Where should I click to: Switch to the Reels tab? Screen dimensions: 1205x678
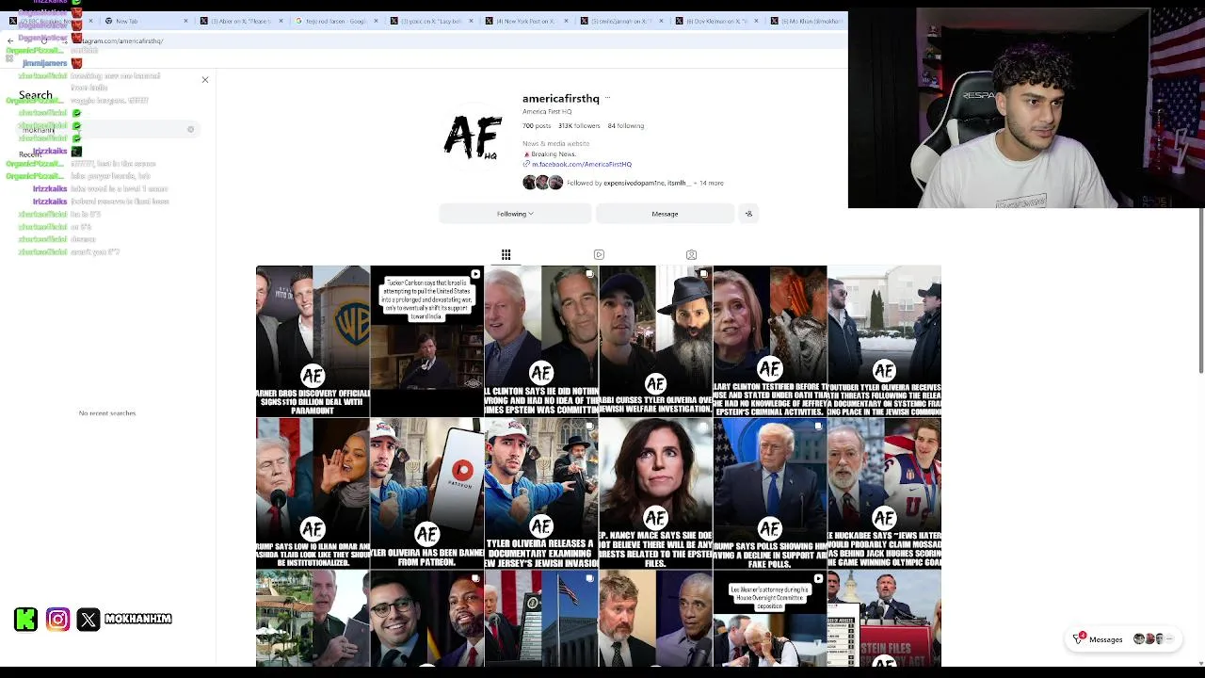(599, 255)
